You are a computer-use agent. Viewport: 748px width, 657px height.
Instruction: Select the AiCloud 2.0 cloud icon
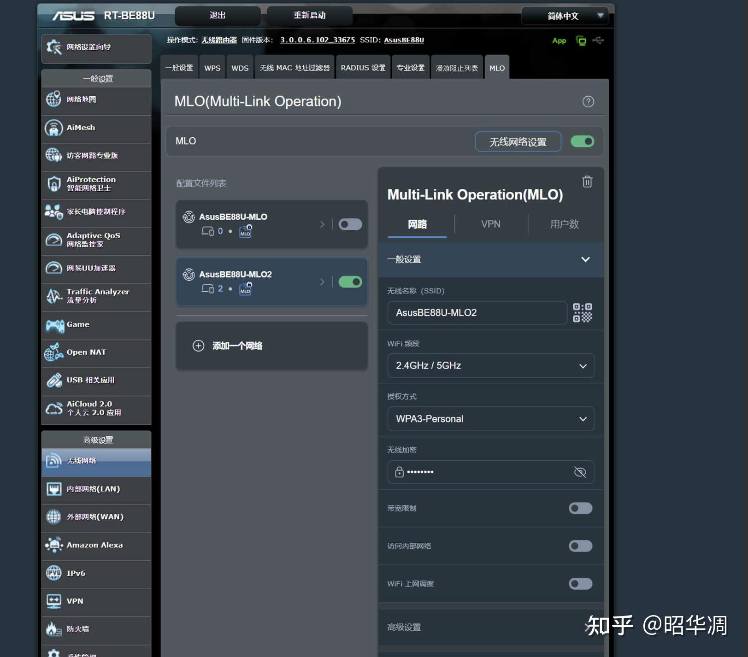(x=54, y=408)
